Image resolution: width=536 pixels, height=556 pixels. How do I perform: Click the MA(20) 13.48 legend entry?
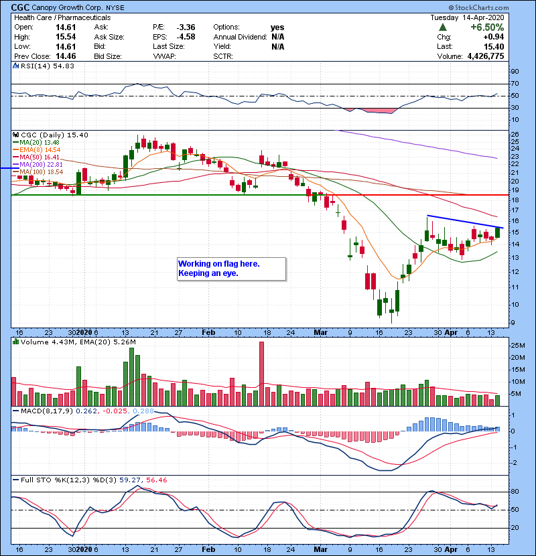(x=37, y=142)
